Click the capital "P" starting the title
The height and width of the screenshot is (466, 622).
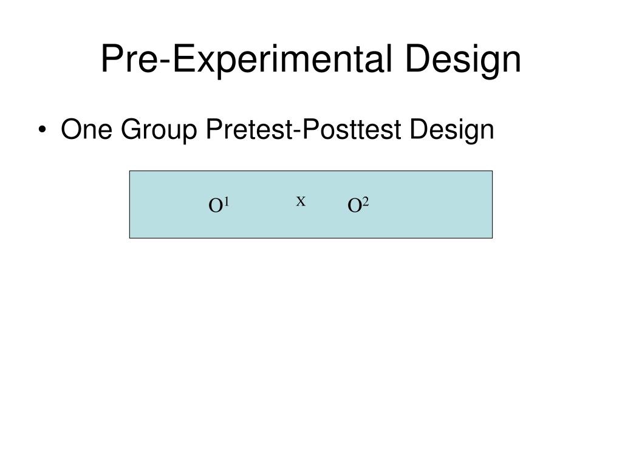tap(112, 59)
